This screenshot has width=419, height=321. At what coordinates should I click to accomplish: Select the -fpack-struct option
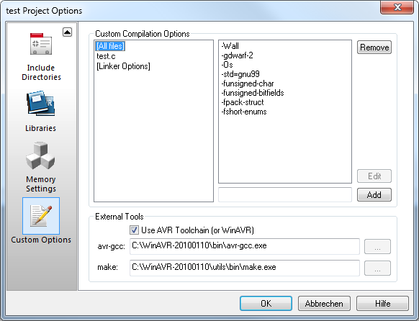[x=243, y=102]
